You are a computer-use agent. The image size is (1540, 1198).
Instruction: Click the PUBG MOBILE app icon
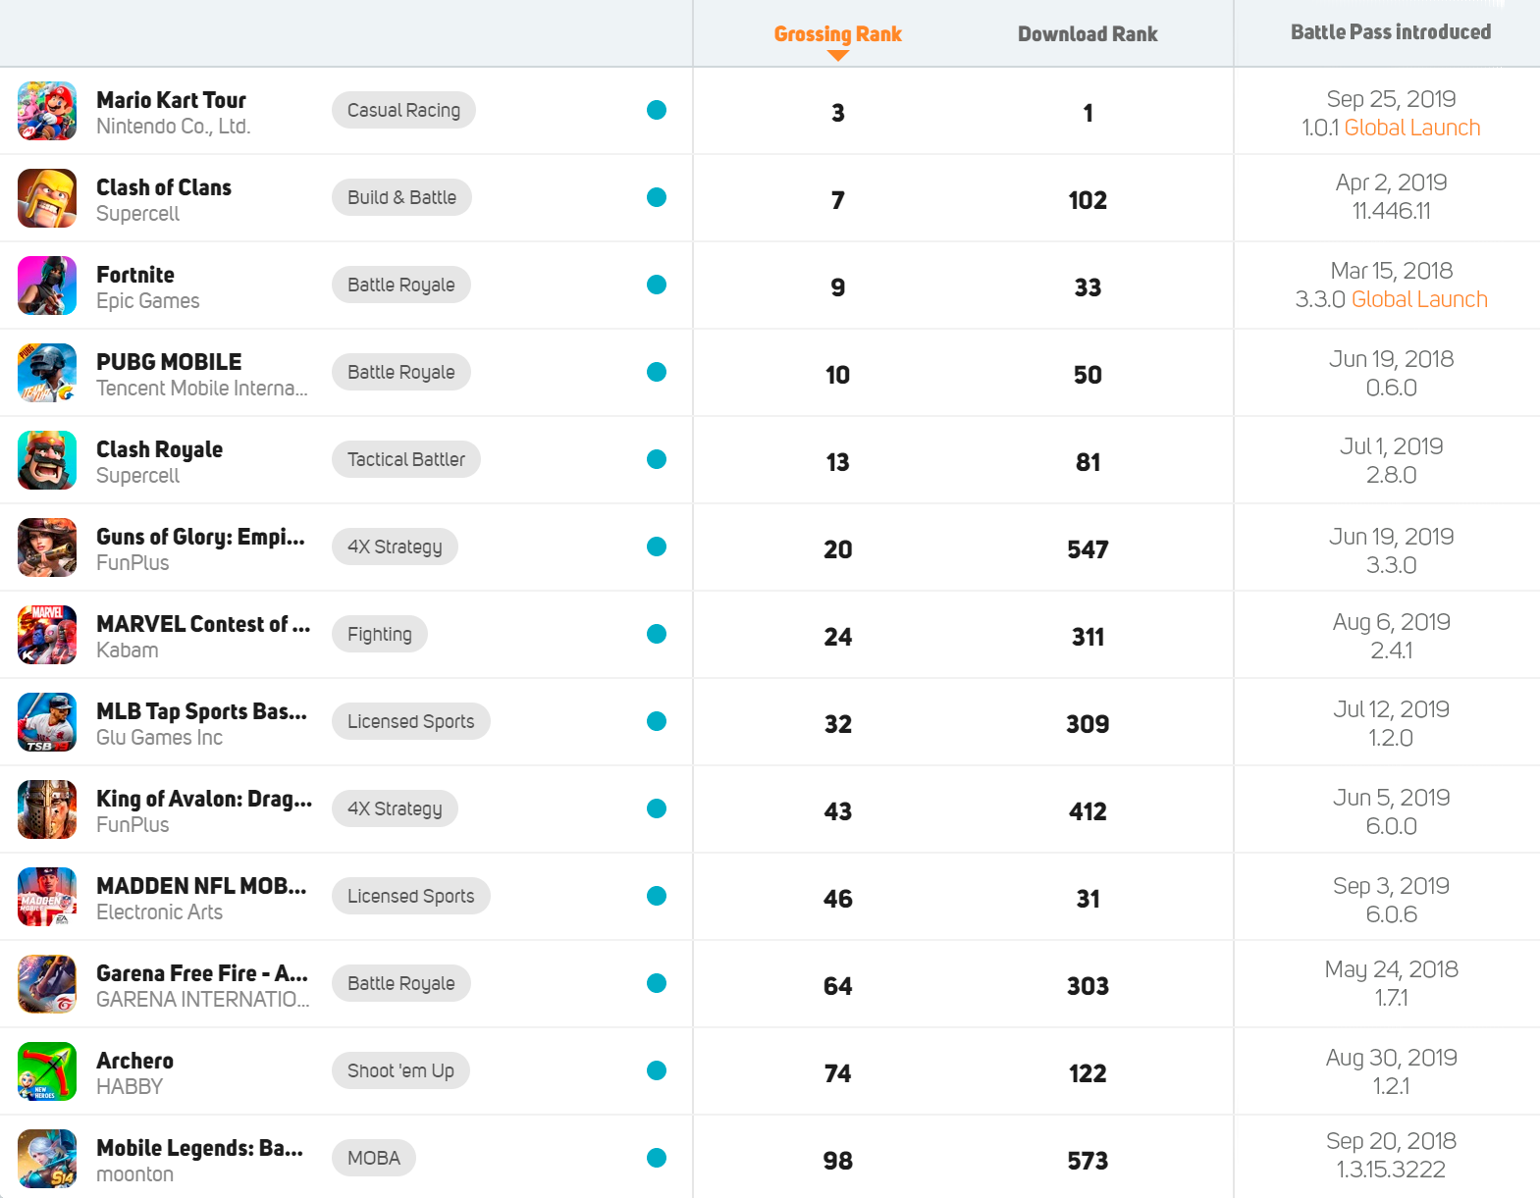(47, 373)
